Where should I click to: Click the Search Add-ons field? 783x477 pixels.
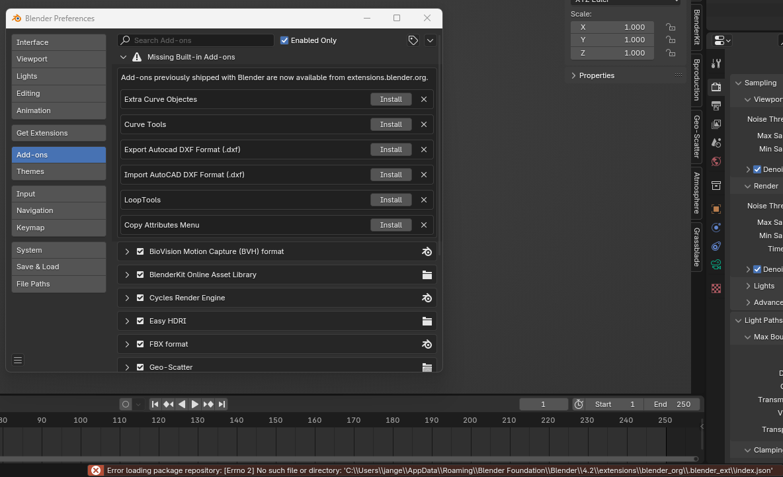(198, 40)
